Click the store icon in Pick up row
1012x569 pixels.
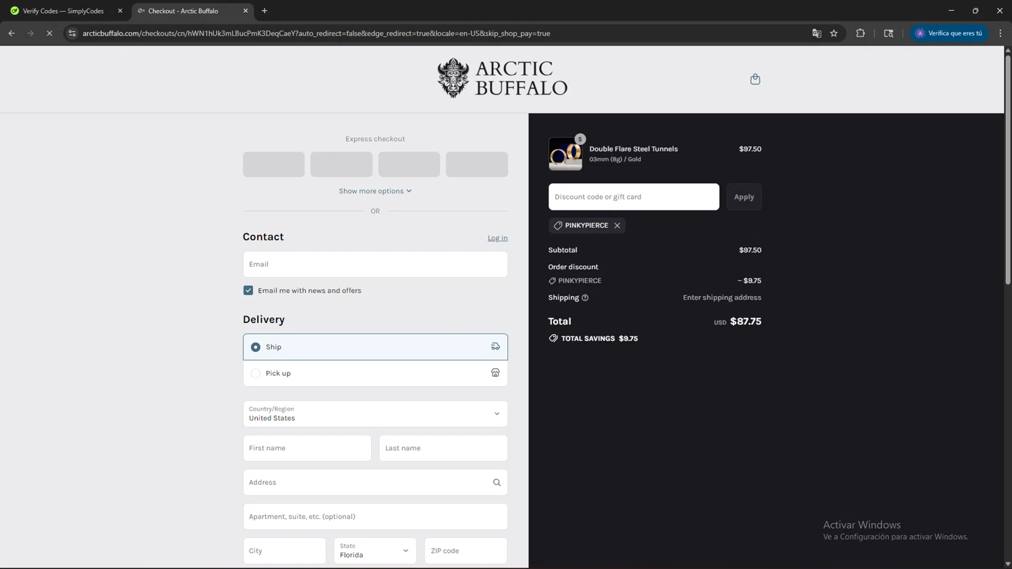click(x=495, y=373)
